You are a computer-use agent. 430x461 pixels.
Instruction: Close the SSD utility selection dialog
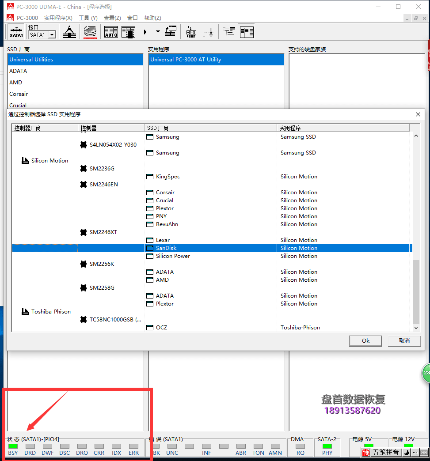(418, 114)
